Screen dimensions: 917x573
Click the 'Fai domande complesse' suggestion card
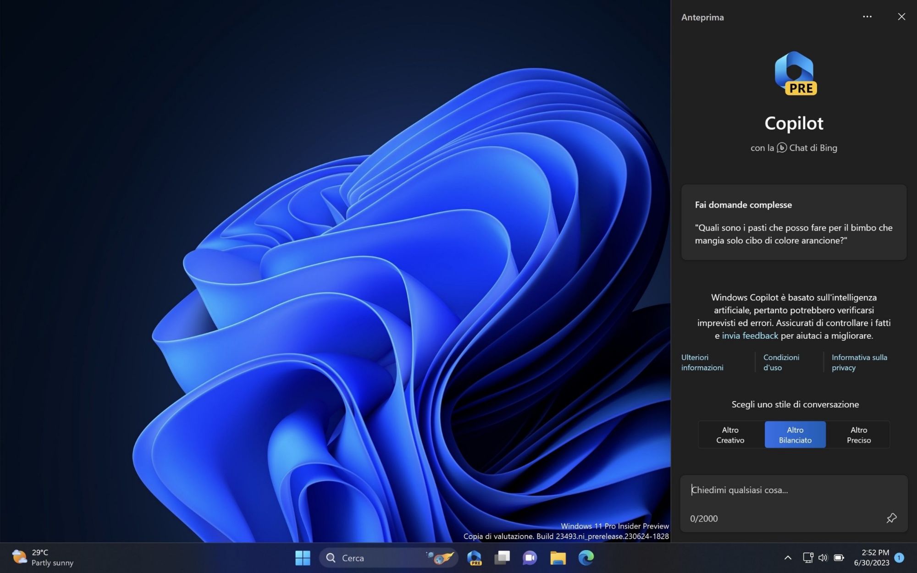coord(794,222)
